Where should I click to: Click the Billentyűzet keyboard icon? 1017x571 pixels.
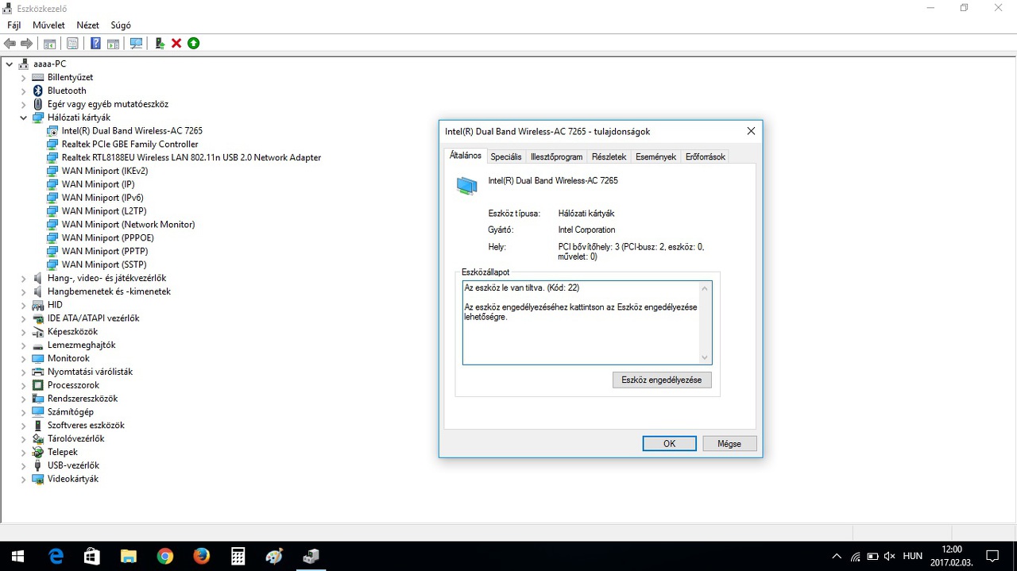click(37, 77)
